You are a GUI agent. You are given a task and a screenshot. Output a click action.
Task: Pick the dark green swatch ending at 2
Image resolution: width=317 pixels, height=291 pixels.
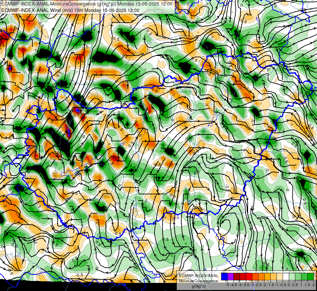click(311, 277)
